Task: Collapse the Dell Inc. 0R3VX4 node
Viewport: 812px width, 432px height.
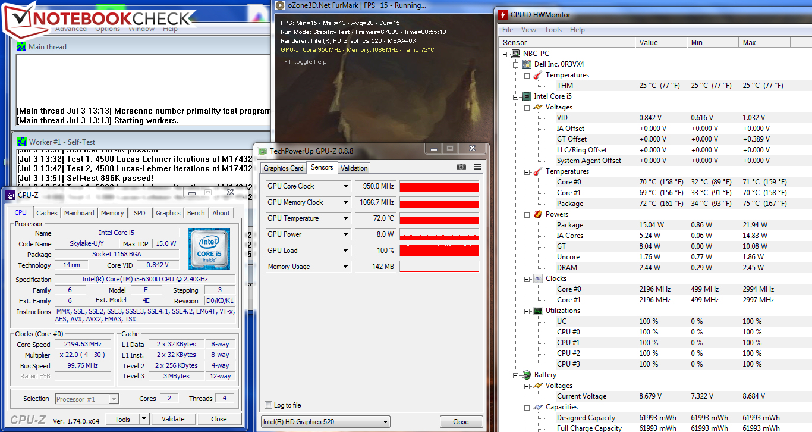Action: [x=517, y=64]
